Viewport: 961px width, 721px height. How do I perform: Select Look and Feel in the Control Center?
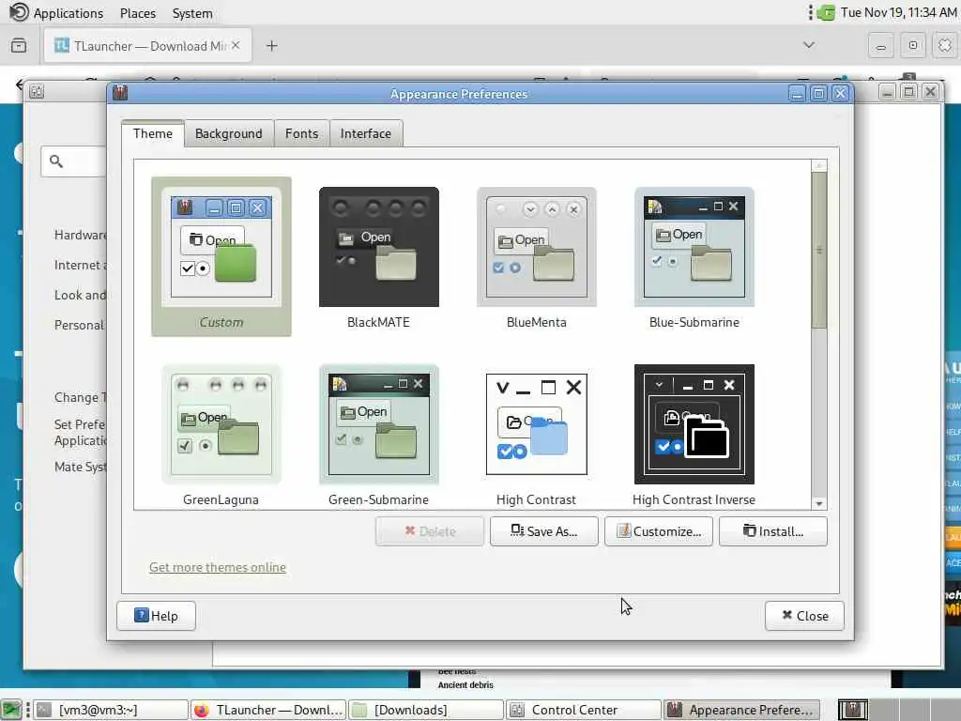coord(81,295)
